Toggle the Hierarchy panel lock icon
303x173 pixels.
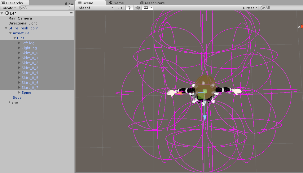[x=66, y=3]
